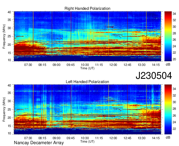Click 20 value on right-handed colorbar
The width and height of the screenshot is (179, 146).
[174, 59]
